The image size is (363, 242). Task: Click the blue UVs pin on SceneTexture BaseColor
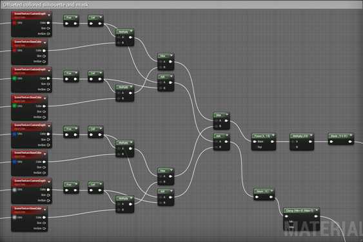click(14, 162)
